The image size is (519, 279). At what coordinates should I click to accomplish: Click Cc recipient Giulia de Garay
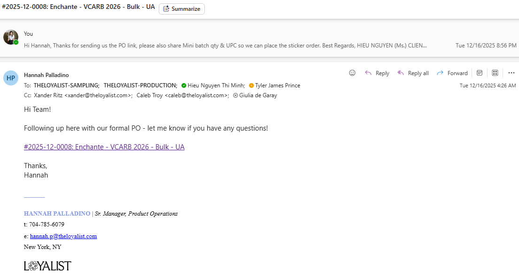[x=258, y=95]
